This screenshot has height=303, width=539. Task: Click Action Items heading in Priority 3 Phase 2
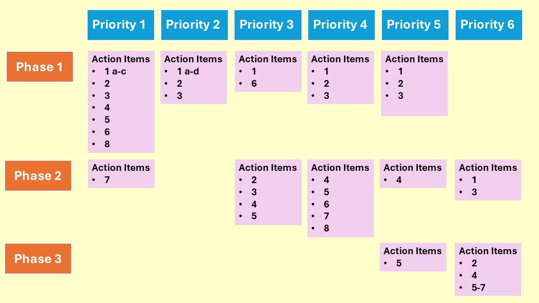[267, 167]
